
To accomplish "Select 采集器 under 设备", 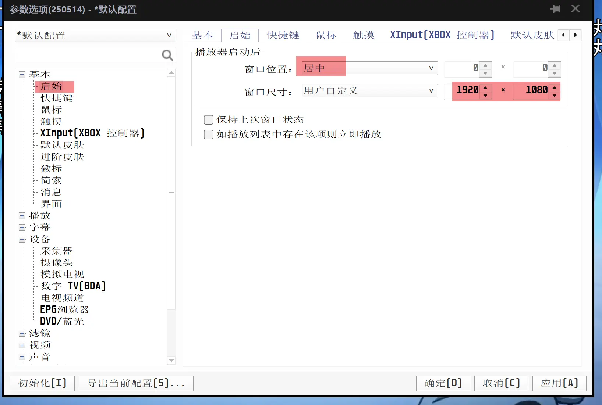I will pos(57,251).
